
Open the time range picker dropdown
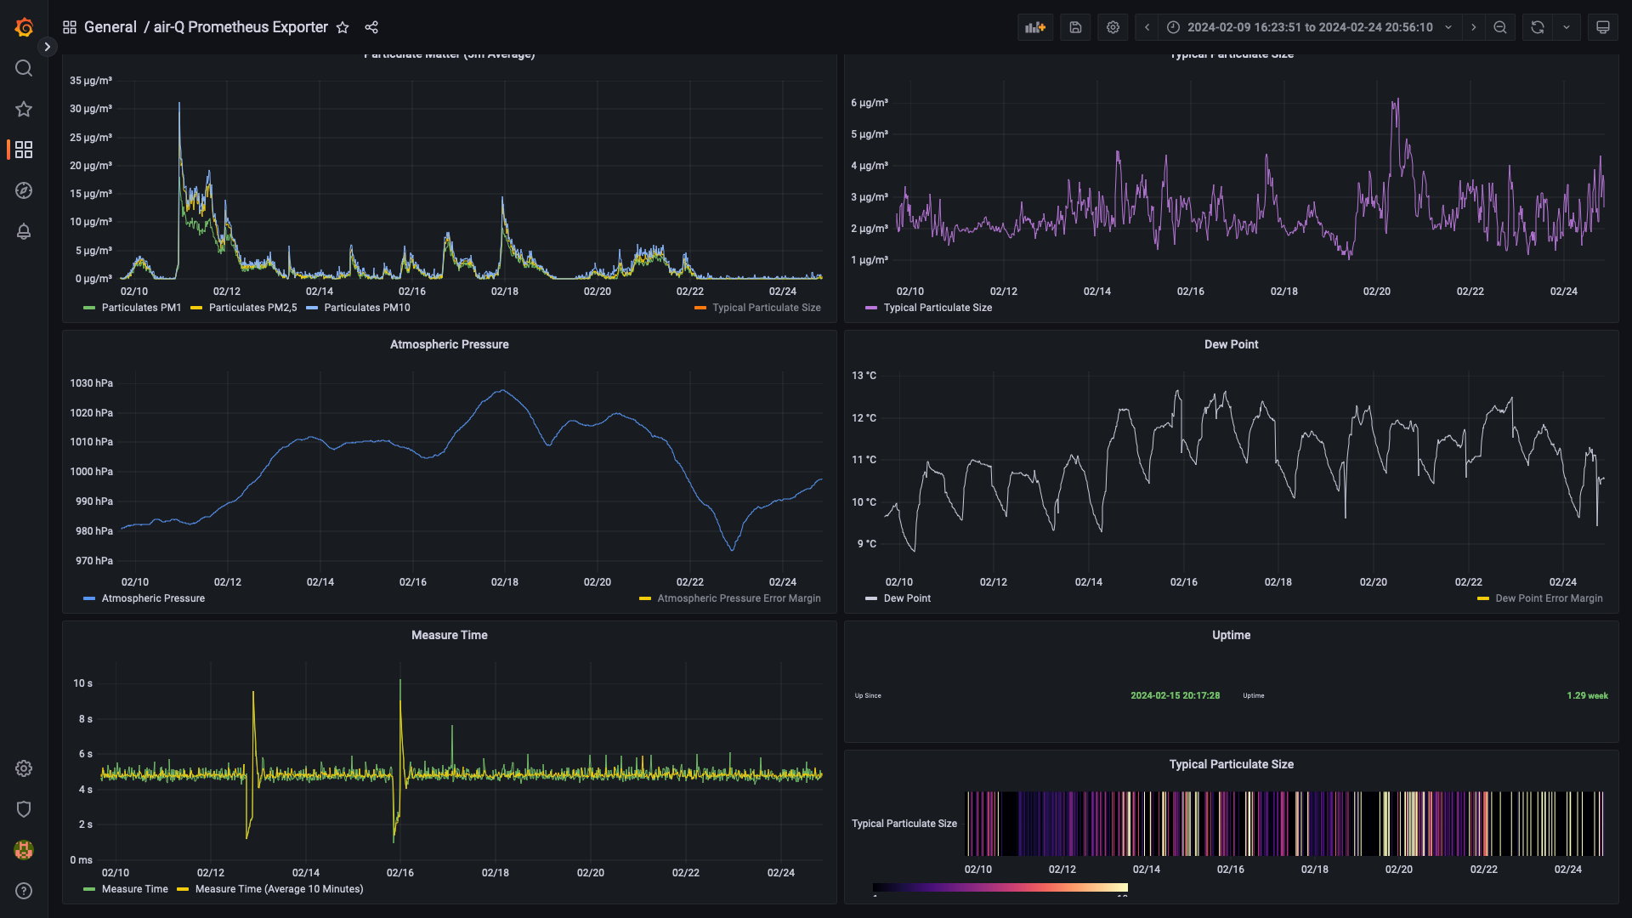[x=1309, y=27]
